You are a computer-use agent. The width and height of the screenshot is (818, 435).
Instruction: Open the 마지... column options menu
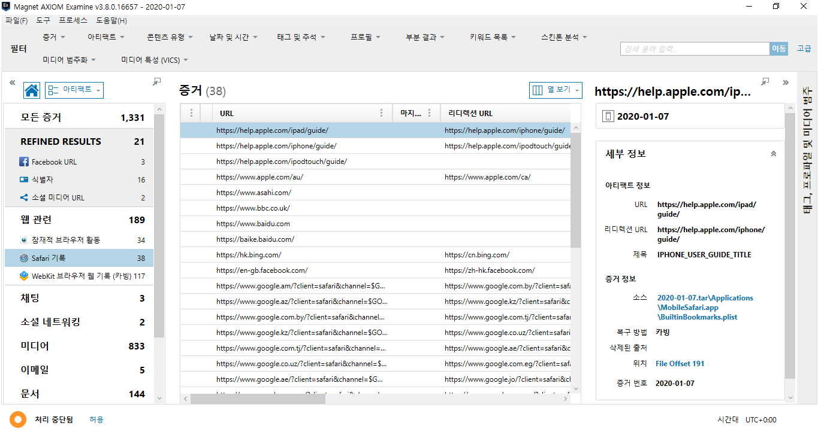tap(430, 113)
